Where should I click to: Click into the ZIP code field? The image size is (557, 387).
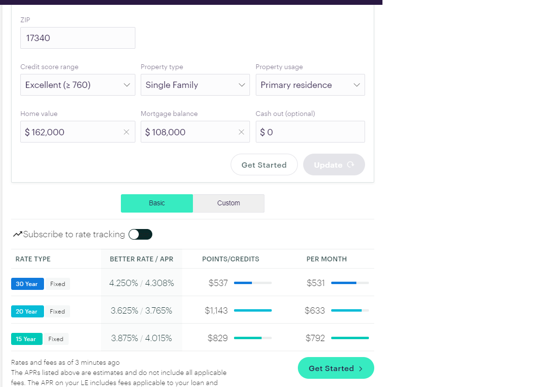77,38
